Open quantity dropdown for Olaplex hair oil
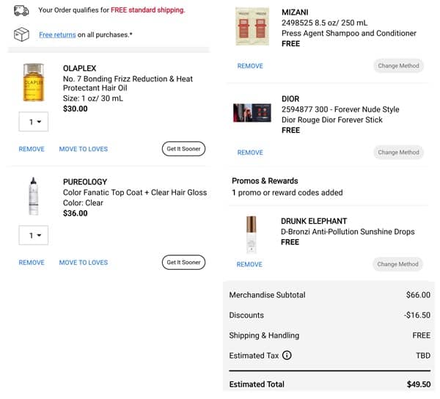The width and height of the screenshot is (440, 399). coord(34,122)
